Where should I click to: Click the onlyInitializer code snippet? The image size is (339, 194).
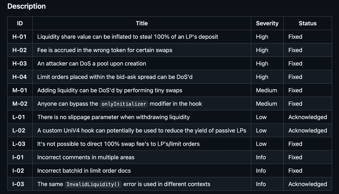124,104
